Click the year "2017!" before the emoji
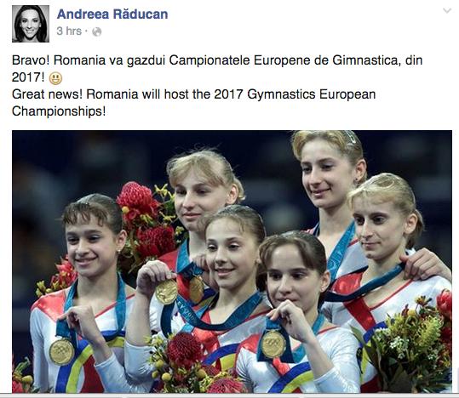The width and height of the screenshot is (459, 398). point(28,77)
